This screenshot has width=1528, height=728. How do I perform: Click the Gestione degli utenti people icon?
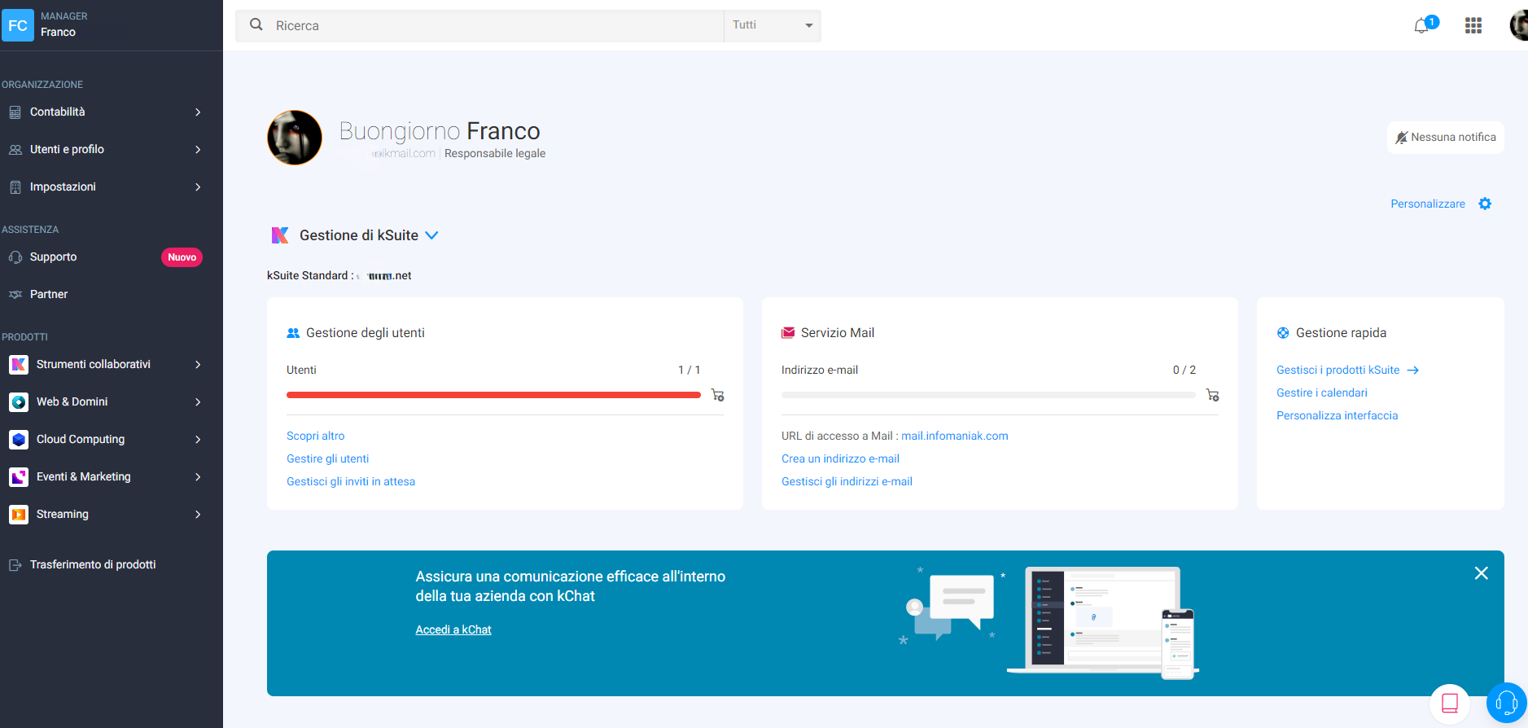293,333
